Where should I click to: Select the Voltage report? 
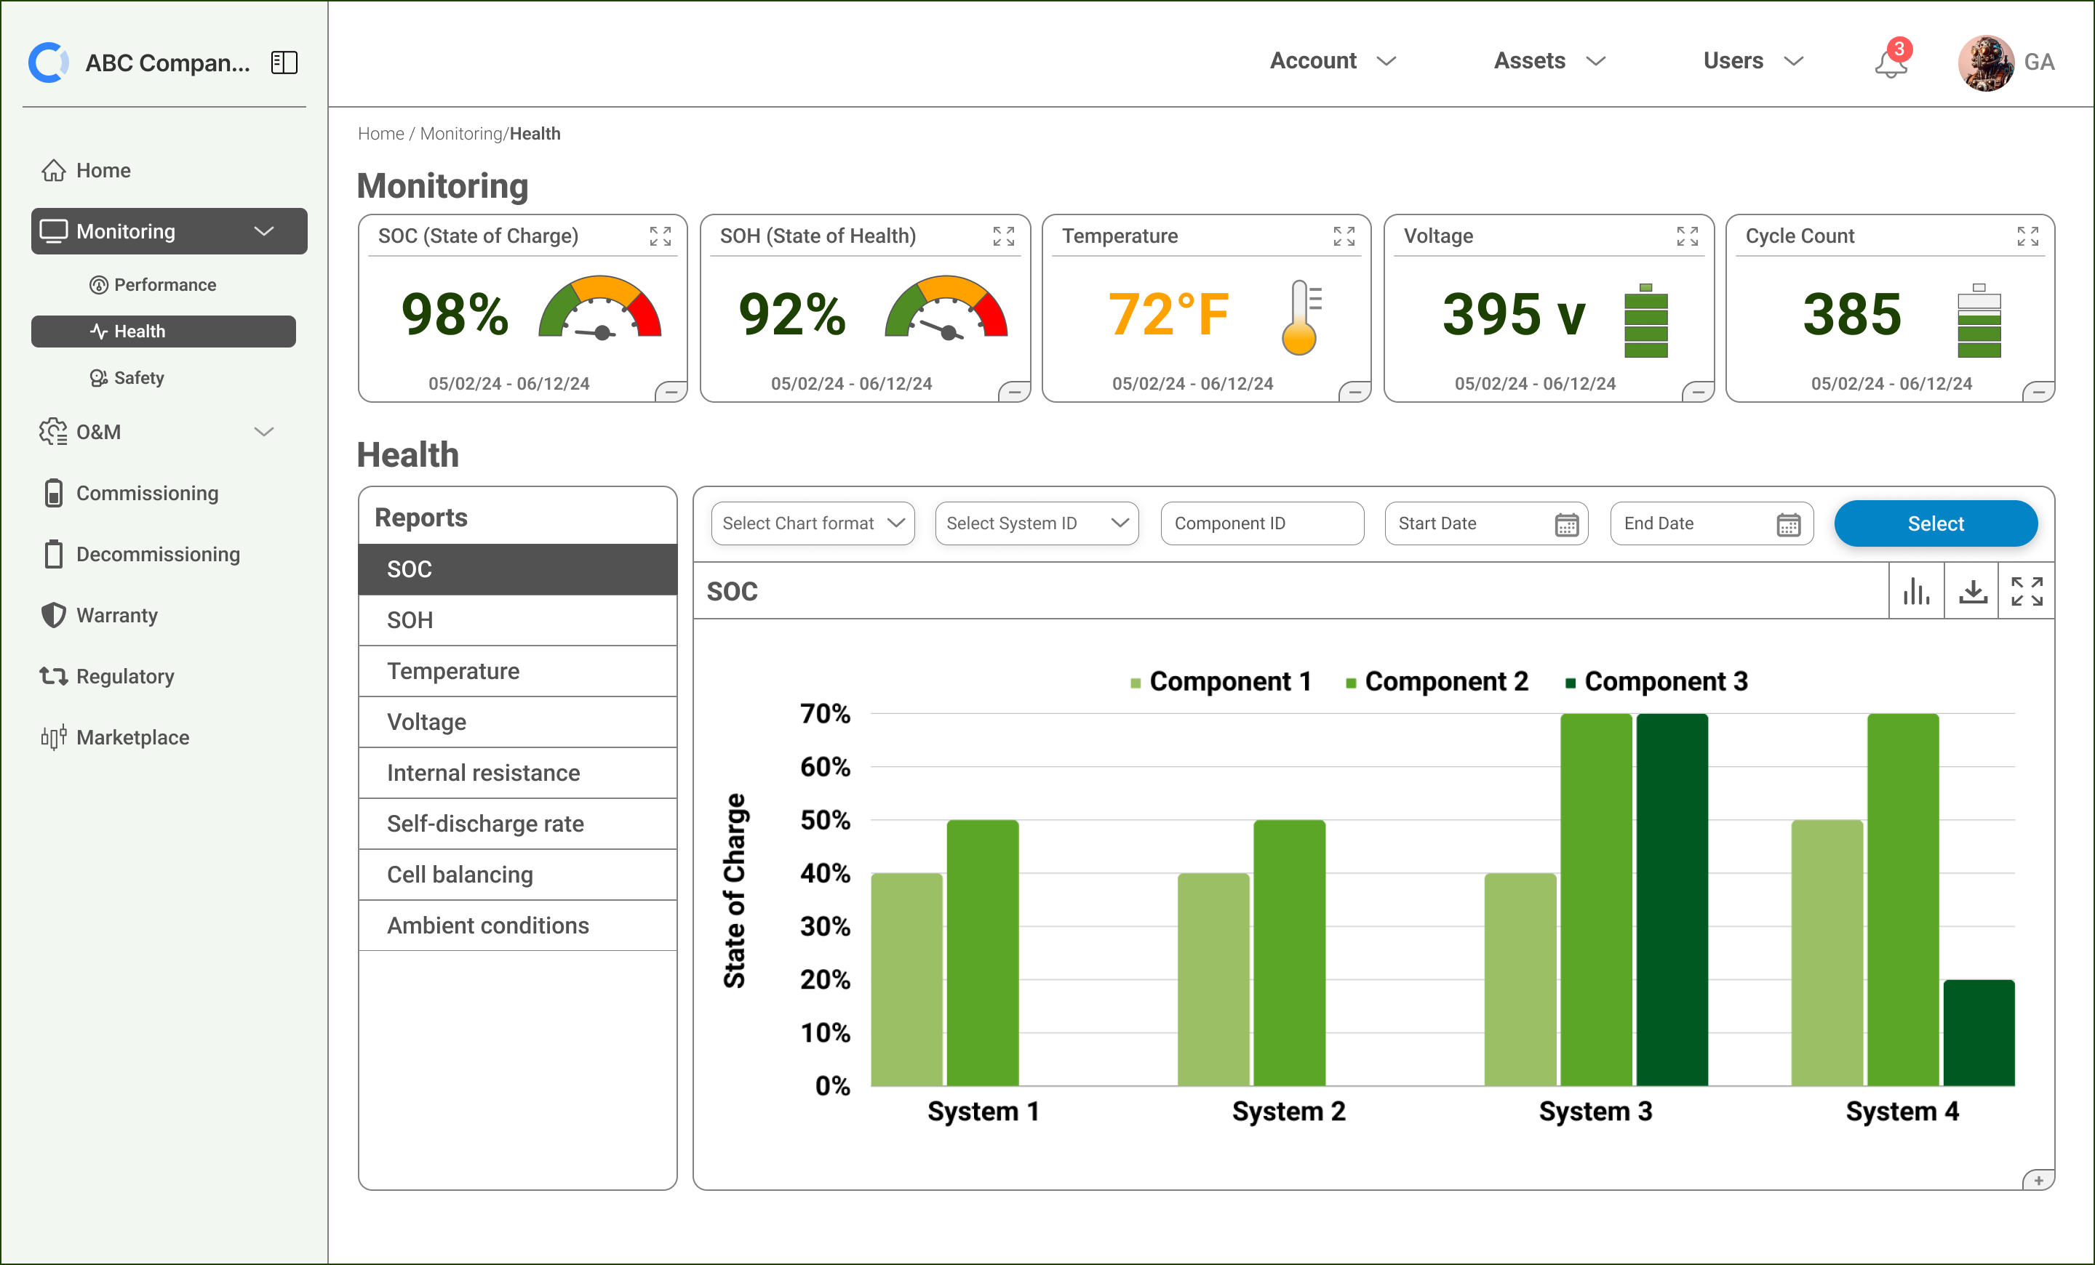(518, 722)
